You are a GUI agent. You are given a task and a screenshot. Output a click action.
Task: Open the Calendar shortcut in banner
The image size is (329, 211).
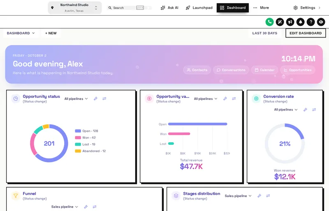pos(264,70)
